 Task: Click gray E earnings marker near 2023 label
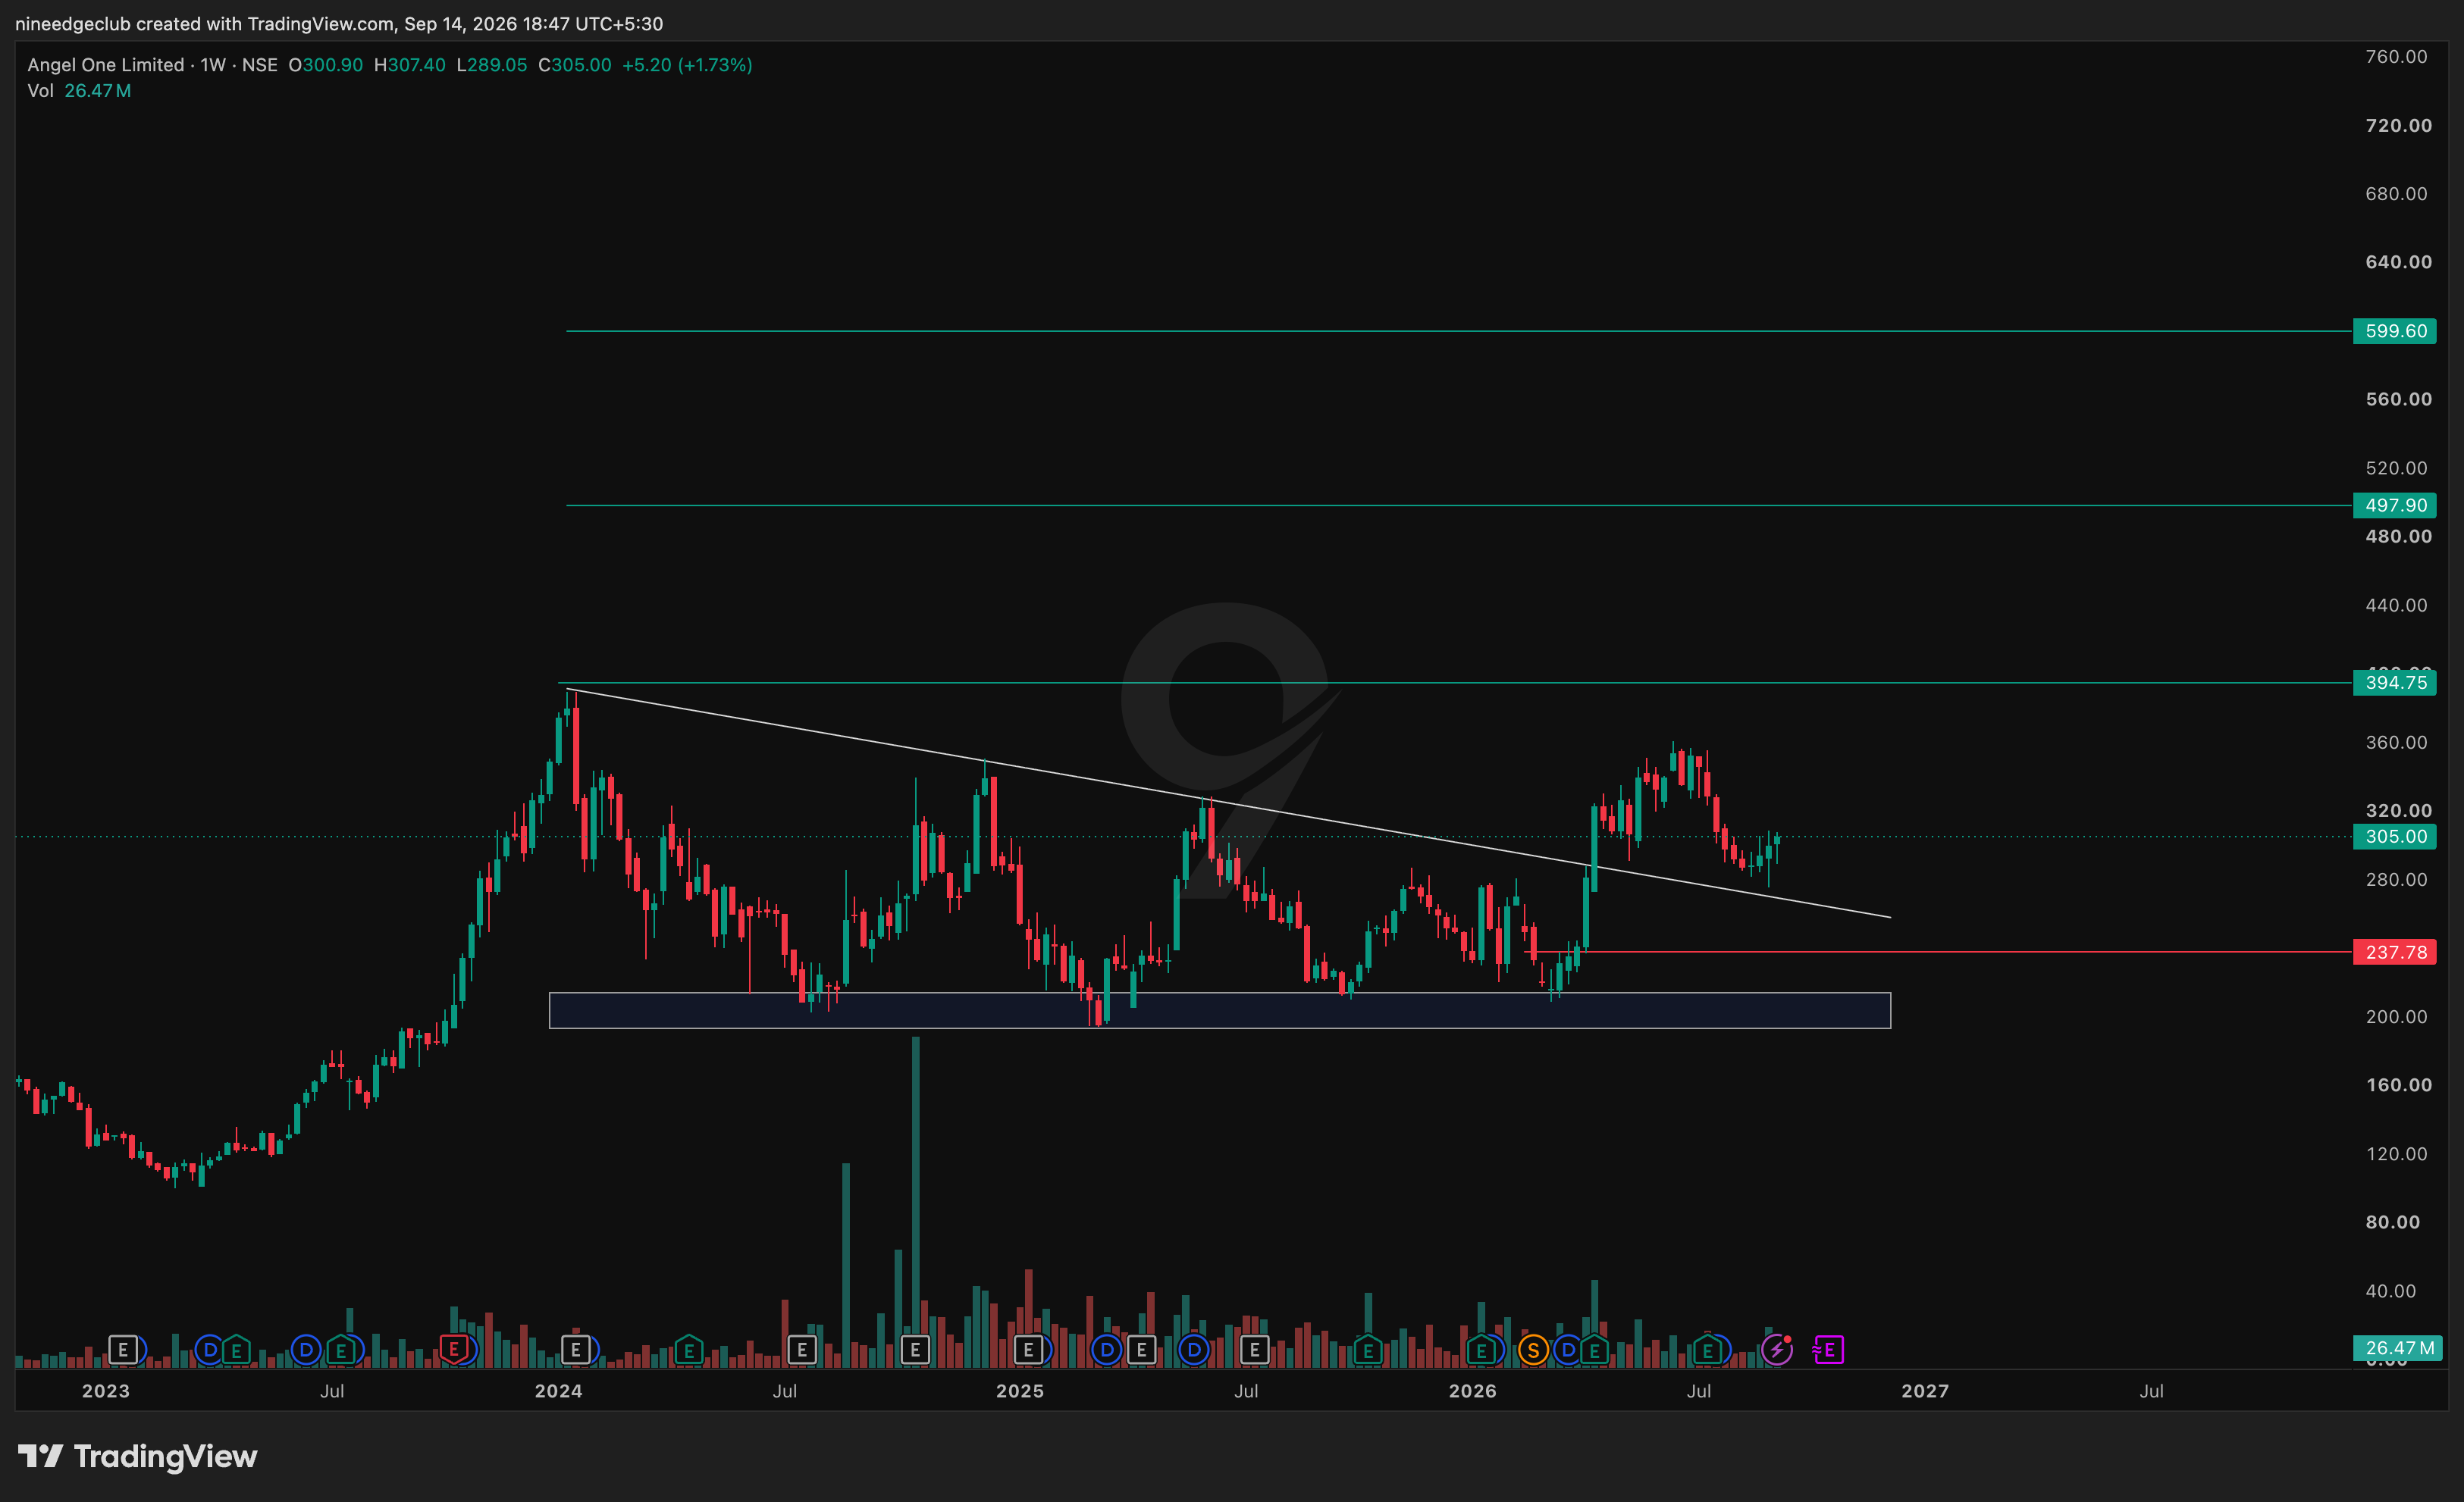point(123,1351)
